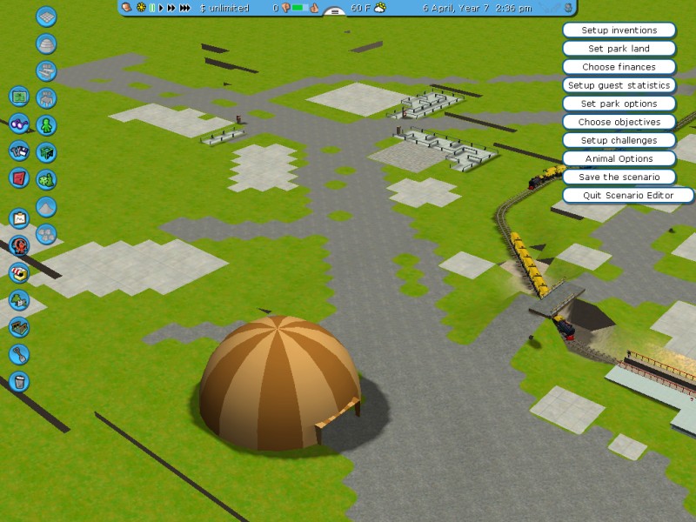Click the yellow train cars on the track

529,265
